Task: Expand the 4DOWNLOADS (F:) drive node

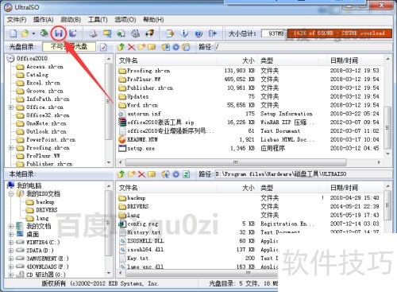Action: point(11,267)
